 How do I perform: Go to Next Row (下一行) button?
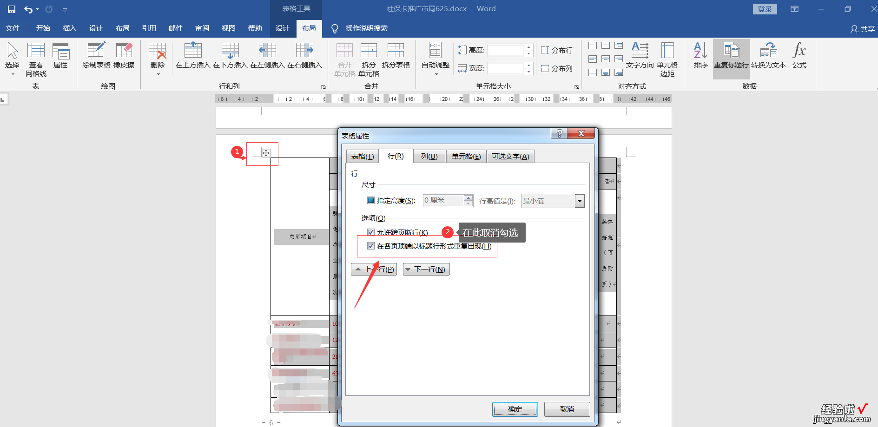point(426,269)
